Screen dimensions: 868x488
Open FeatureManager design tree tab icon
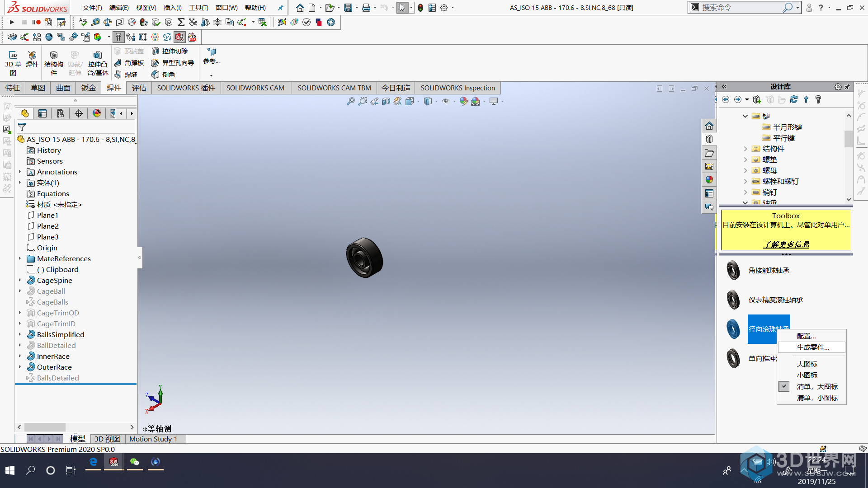point(24,113)
